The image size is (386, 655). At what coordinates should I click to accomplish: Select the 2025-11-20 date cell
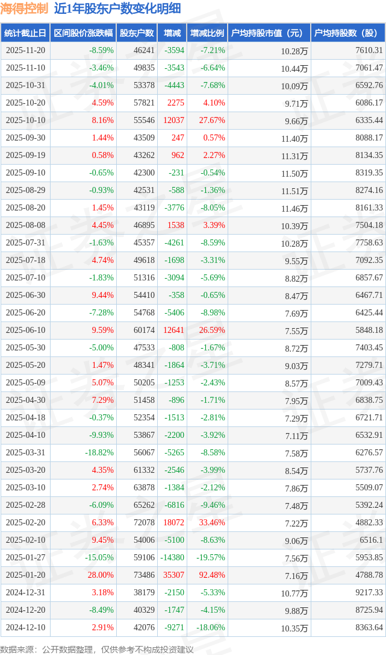pyautogui.click(x=25, y=51)
